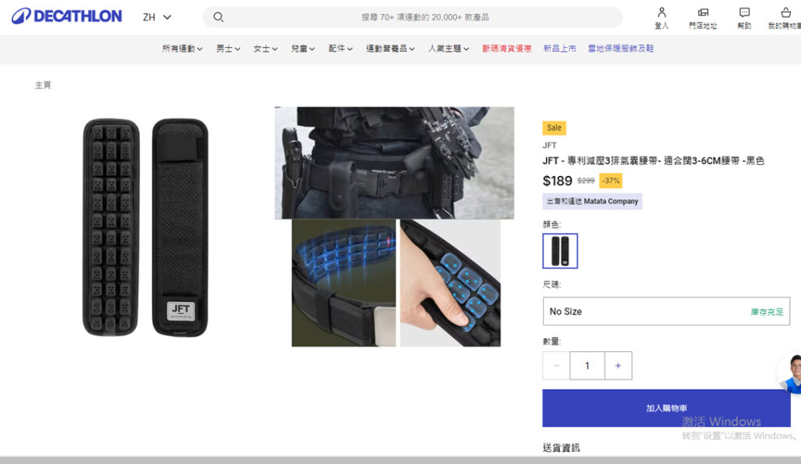
Task: View the hand pressing air cushion image
Action: click(450, 283)
